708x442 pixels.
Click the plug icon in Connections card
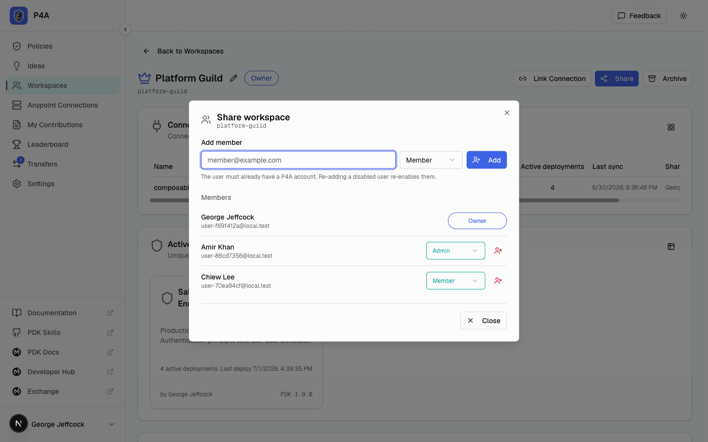[x=157, y=126]
